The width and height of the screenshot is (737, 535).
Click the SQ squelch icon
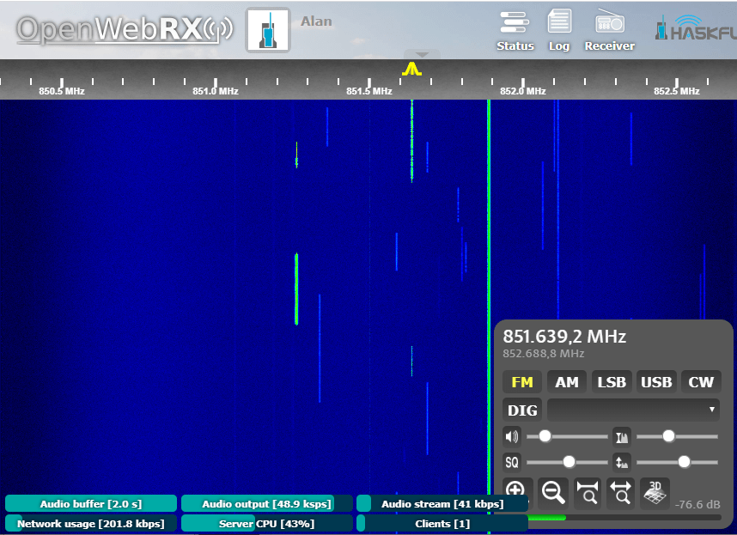coord(512,462)
